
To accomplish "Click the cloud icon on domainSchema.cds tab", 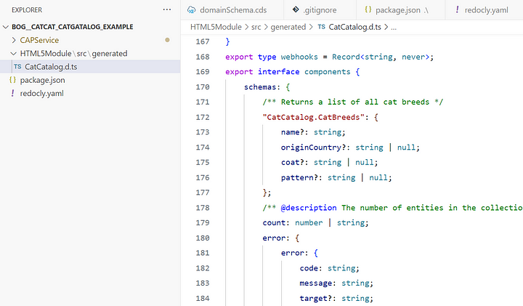I will point(192,9).
